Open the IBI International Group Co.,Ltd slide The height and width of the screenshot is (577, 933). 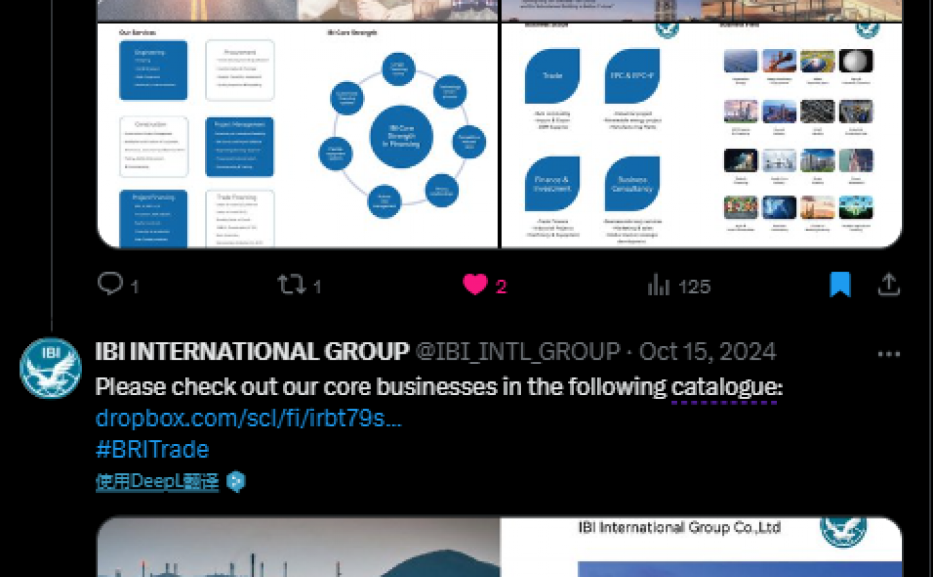tap(702, 547)
